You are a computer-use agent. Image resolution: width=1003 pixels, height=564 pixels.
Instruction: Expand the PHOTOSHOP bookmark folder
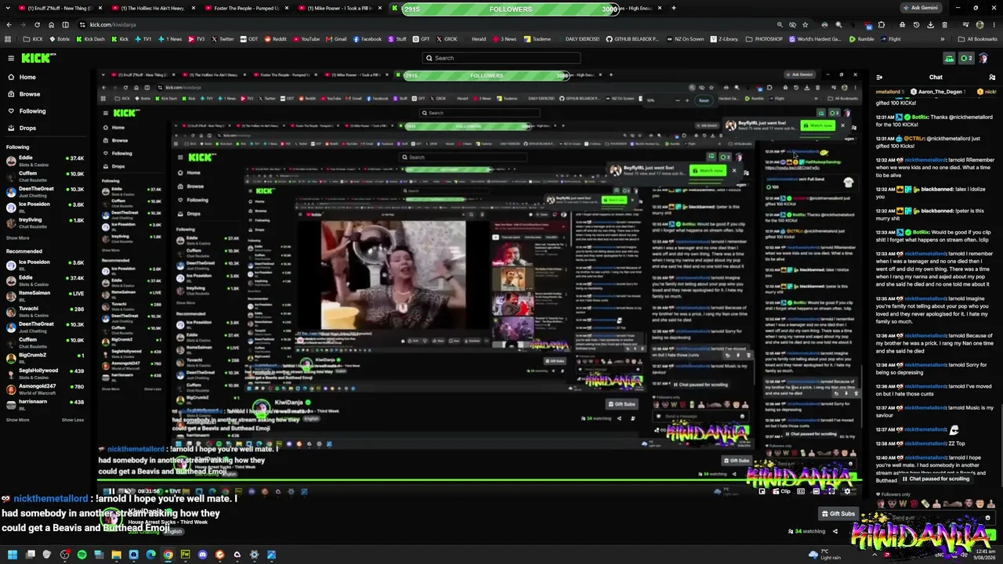[x=764, y=39]
